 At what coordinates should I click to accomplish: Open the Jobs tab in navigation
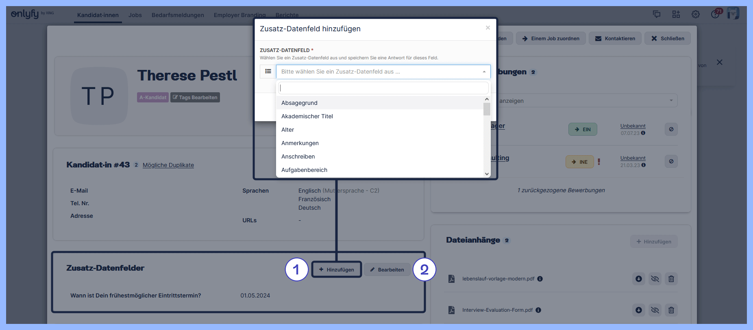point(135,15)
